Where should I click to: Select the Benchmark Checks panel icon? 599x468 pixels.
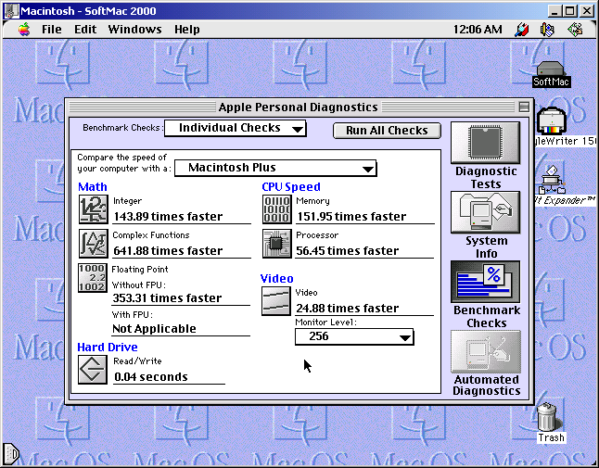click(x=485, y=282)
